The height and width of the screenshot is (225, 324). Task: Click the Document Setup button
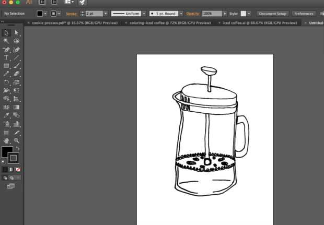click(273, 14)
